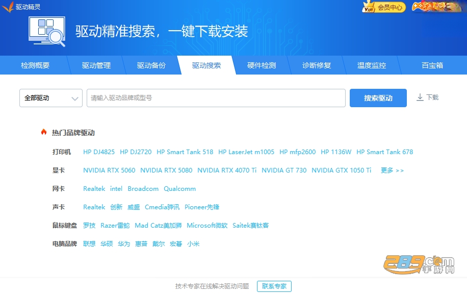Switch to the 驱动管理 tab
467x294 pixels.
pos(96,65)
